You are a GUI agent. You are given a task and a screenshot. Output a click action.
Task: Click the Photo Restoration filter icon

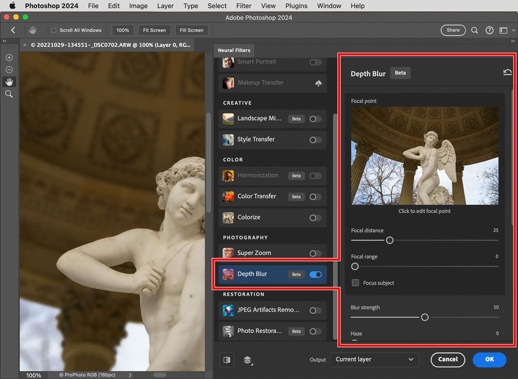pyautogui.click(x=228, y=331)
